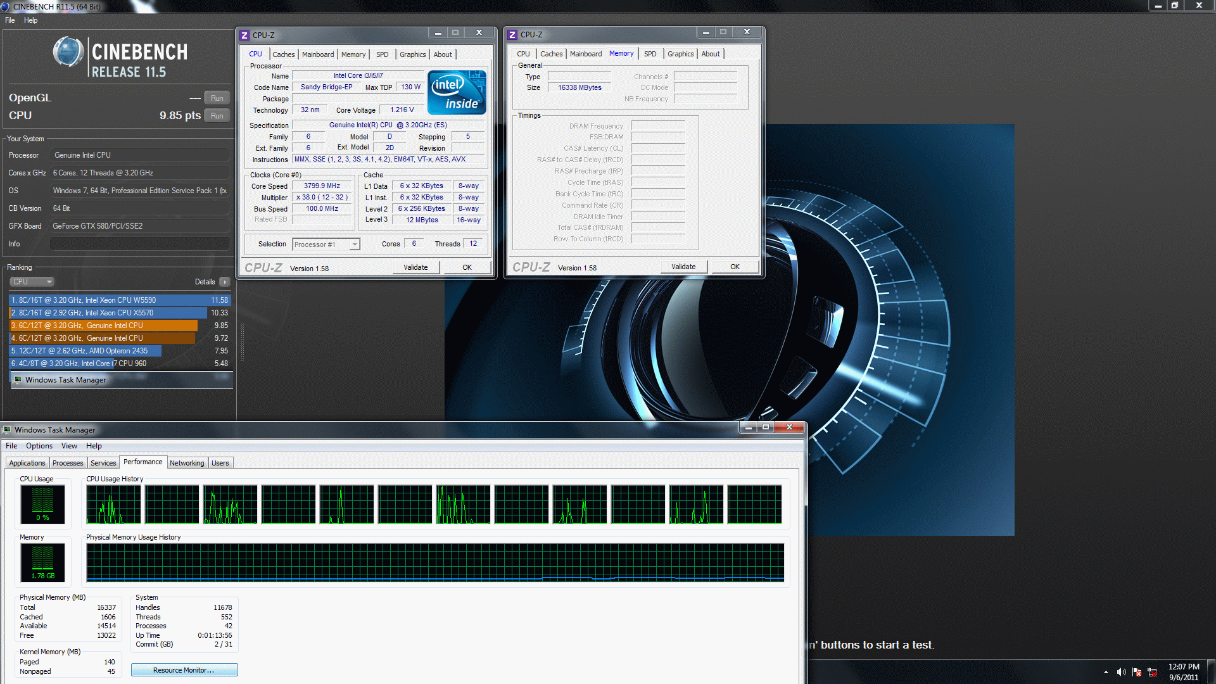Click the volume speaker tray icon
Viewport: 1216px width, 684px height.
pos(1121,672)
